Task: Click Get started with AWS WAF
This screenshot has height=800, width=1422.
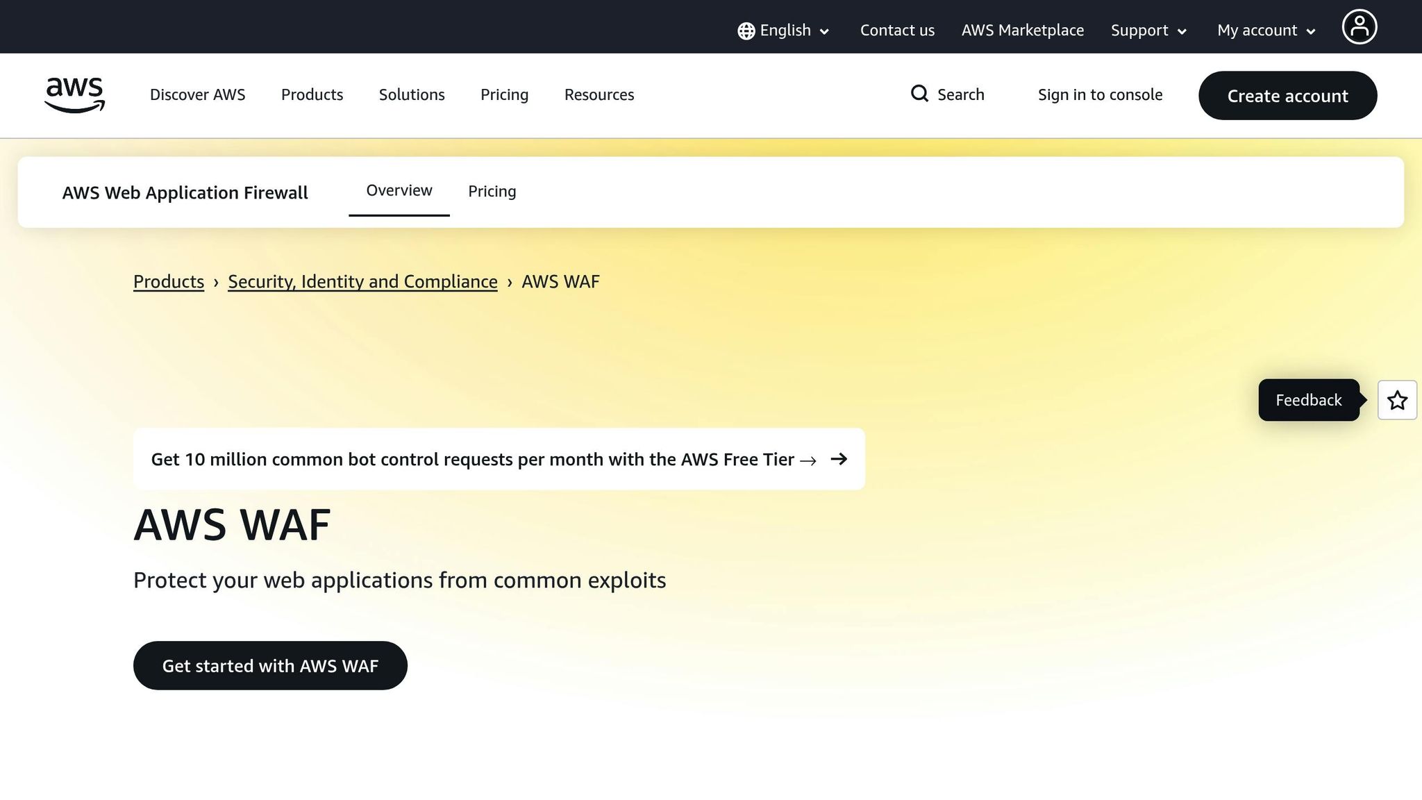Action: (x=270, y=665)
